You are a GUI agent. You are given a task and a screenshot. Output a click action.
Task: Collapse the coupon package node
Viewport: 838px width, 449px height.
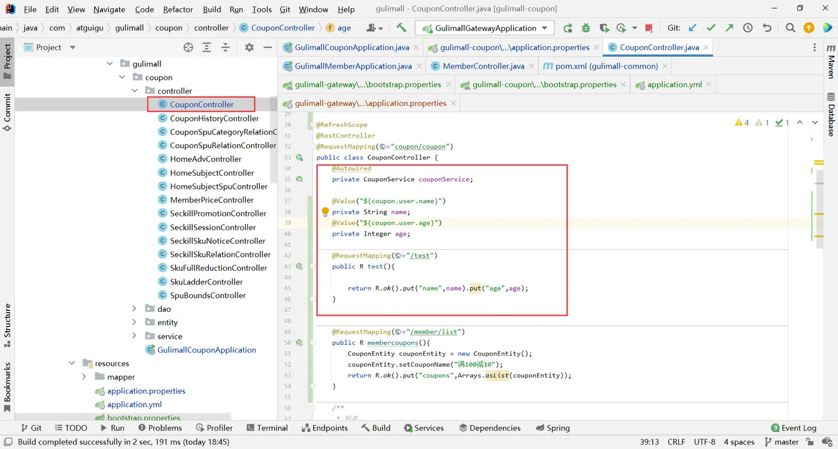tap(122, 77)
